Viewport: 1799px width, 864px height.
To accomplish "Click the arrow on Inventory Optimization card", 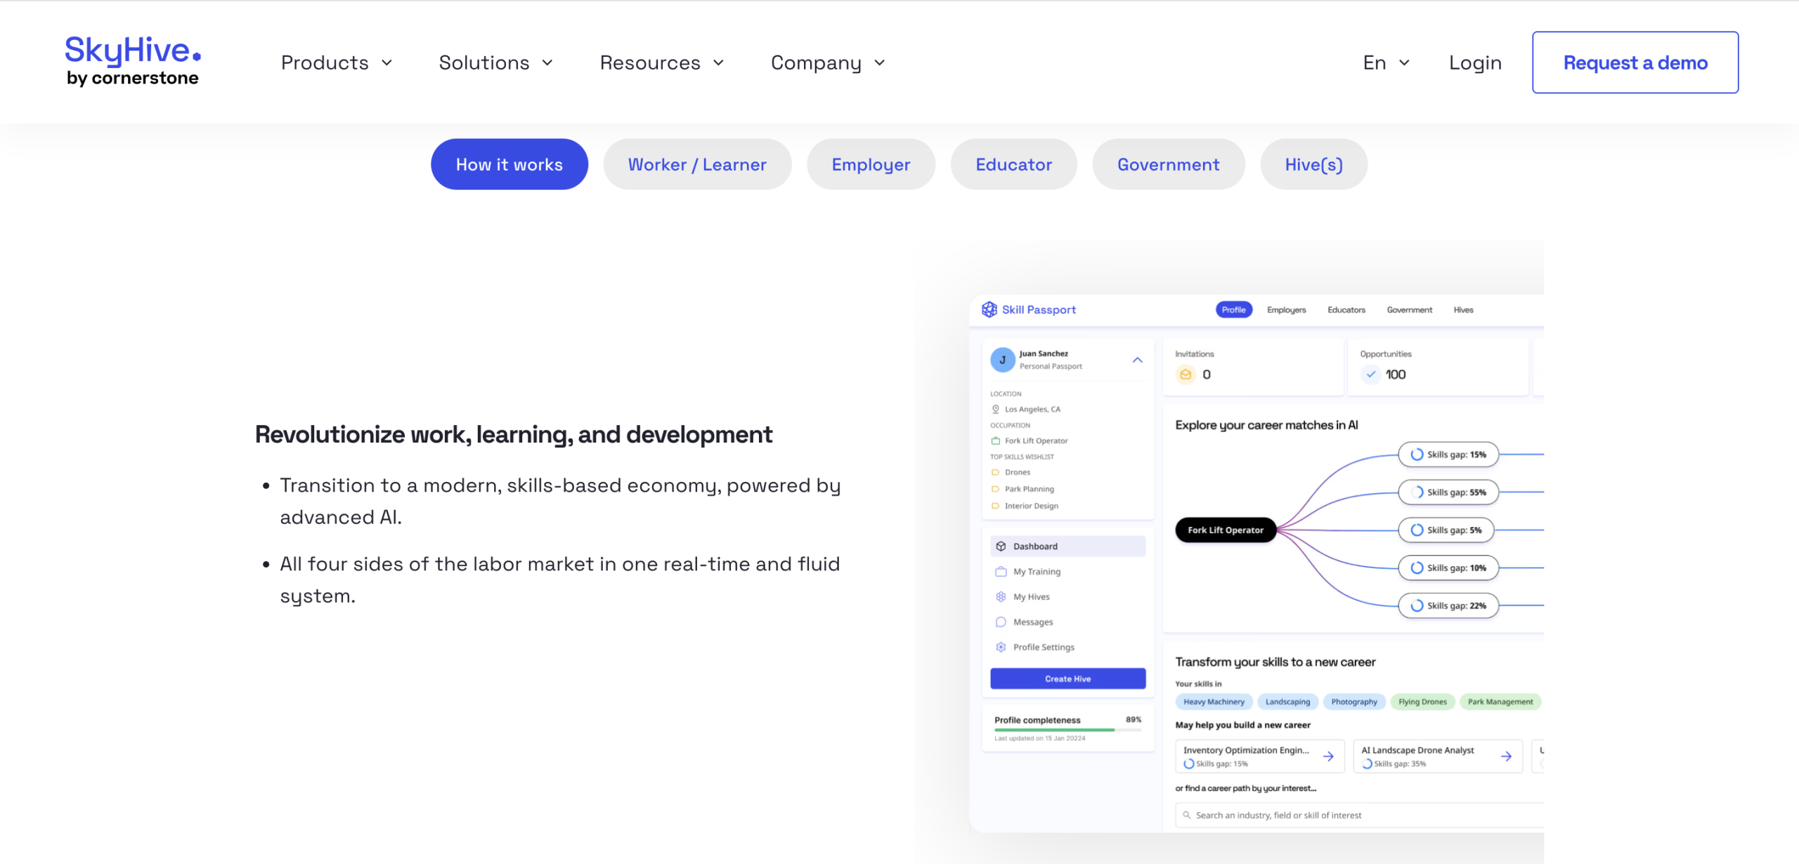I will tap(1328, 757).
